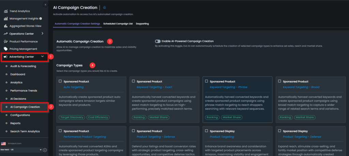Click the Target Discovery tag

(72, 117)
